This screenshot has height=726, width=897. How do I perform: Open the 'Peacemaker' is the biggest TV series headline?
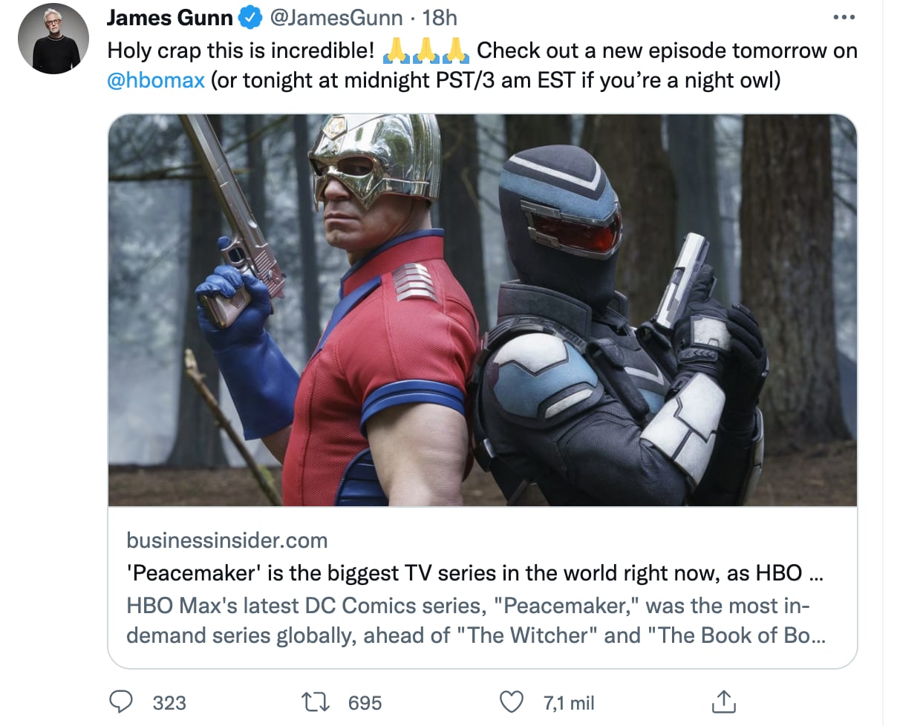pyautogui.click(x=474, y=574)
